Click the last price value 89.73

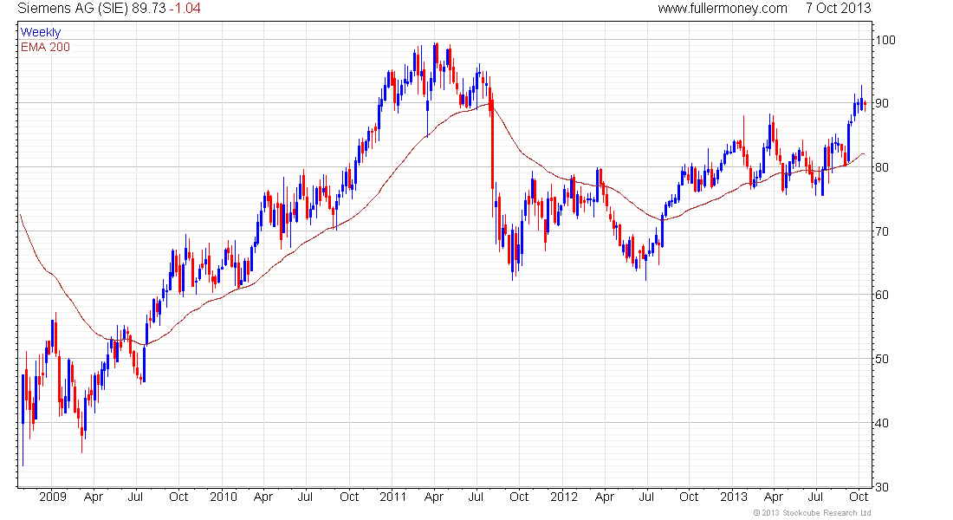[148, 8]
